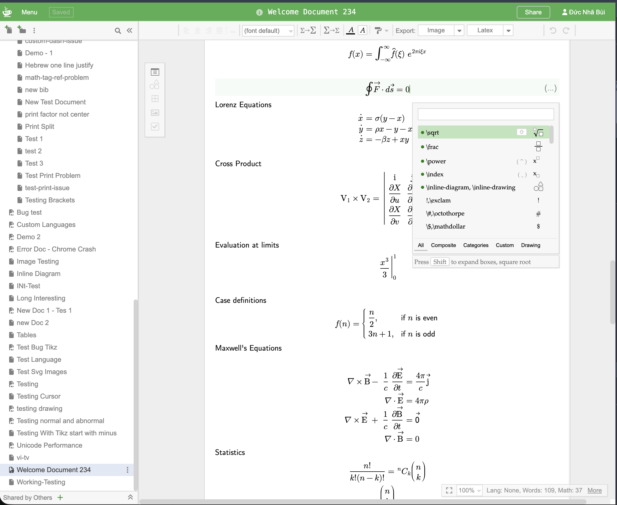Insert table from side panel
This screenshot has width=617, height=505.
point(155,99)
